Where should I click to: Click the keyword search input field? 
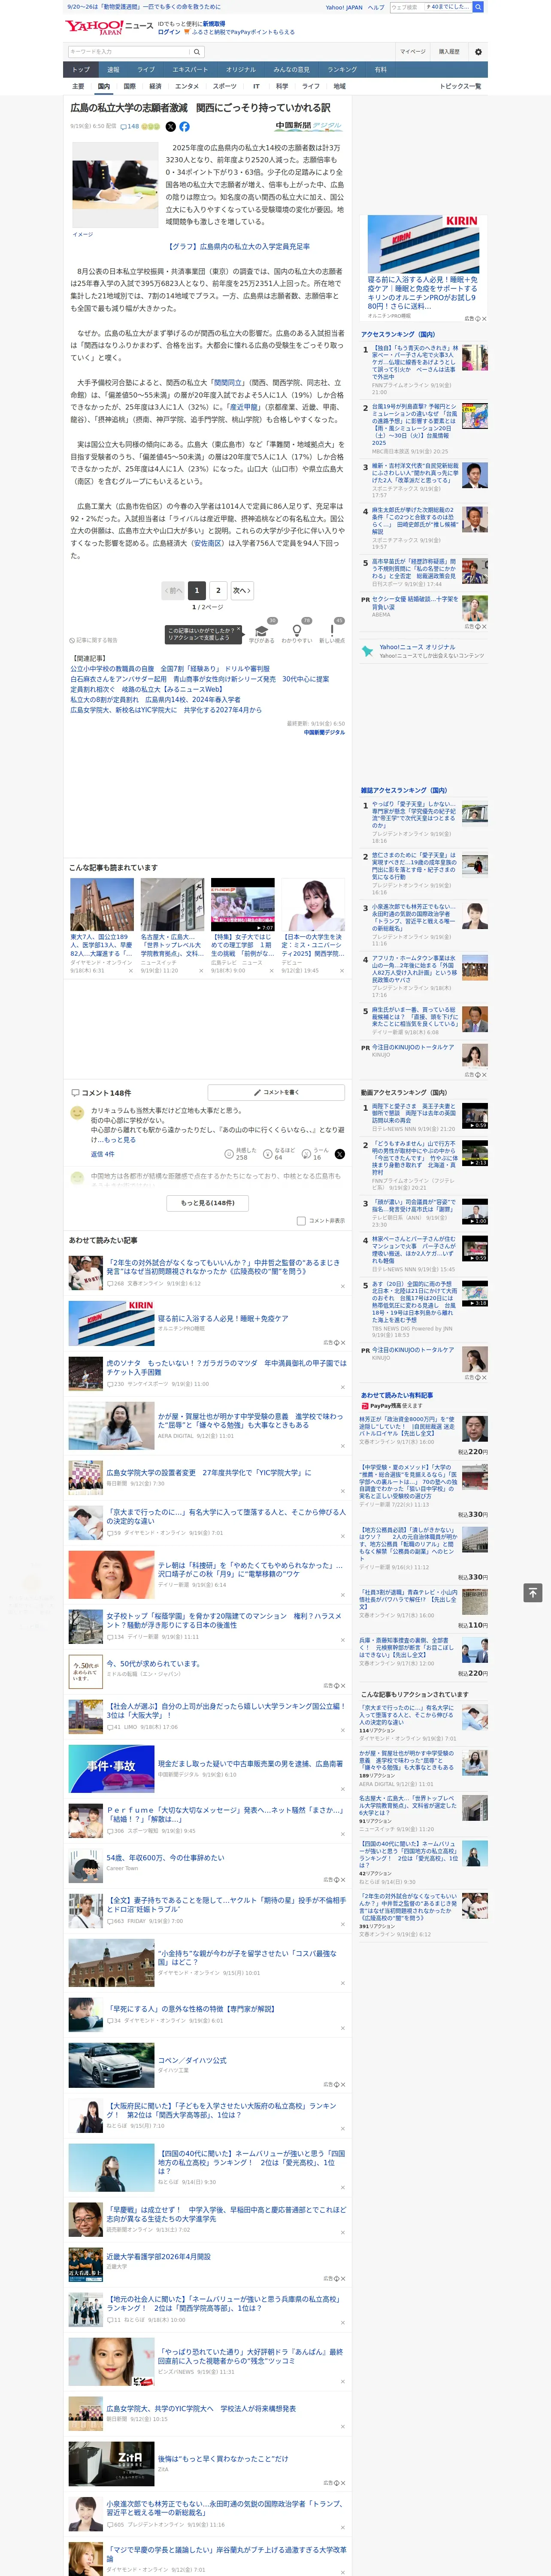point(129,51)
